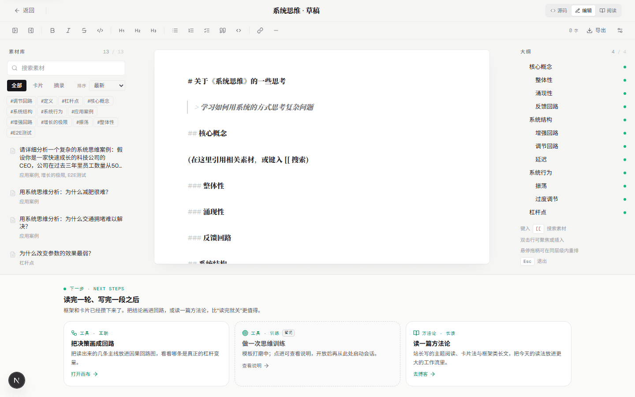Filter by #调节回路 tag

pos(22,101)
